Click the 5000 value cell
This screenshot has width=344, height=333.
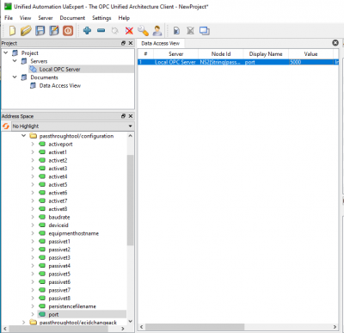pos(310,62)
